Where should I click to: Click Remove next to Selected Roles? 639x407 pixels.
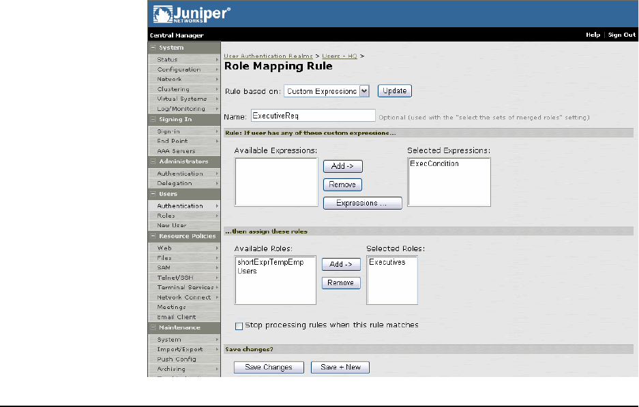coord(341,283)
